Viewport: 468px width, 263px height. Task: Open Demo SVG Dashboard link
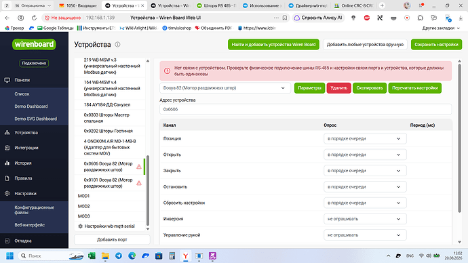(35, 119)
